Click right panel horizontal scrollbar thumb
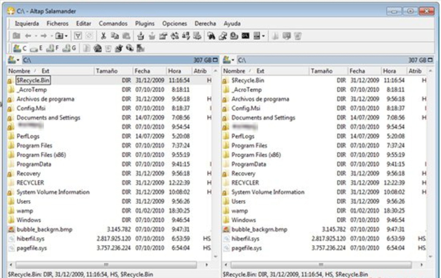Image resolution: width=441 pixels, height=278 pixels. pos(321,265)
